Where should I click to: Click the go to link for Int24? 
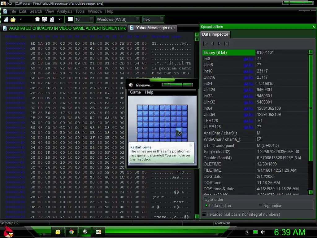click(249, 84)
